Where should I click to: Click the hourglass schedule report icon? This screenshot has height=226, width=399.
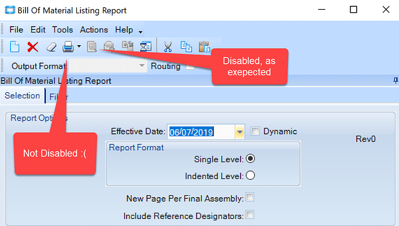click(x=146, y=47)
